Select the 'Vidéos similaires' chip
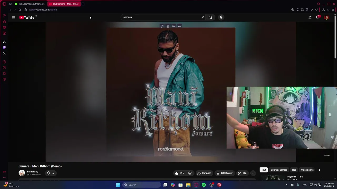Screen dimensions: 337x189 (x=308, y=170)
